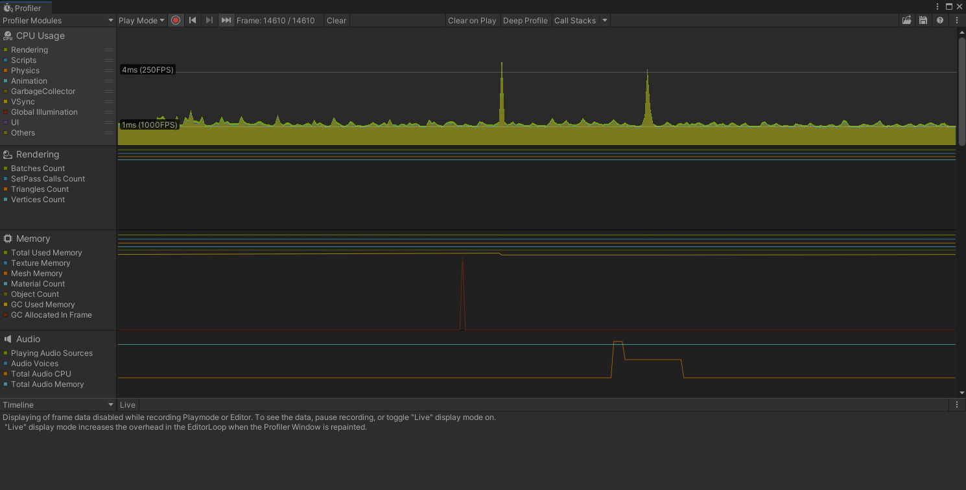Grab the reorder handle beside Scripts

[109, 60]
